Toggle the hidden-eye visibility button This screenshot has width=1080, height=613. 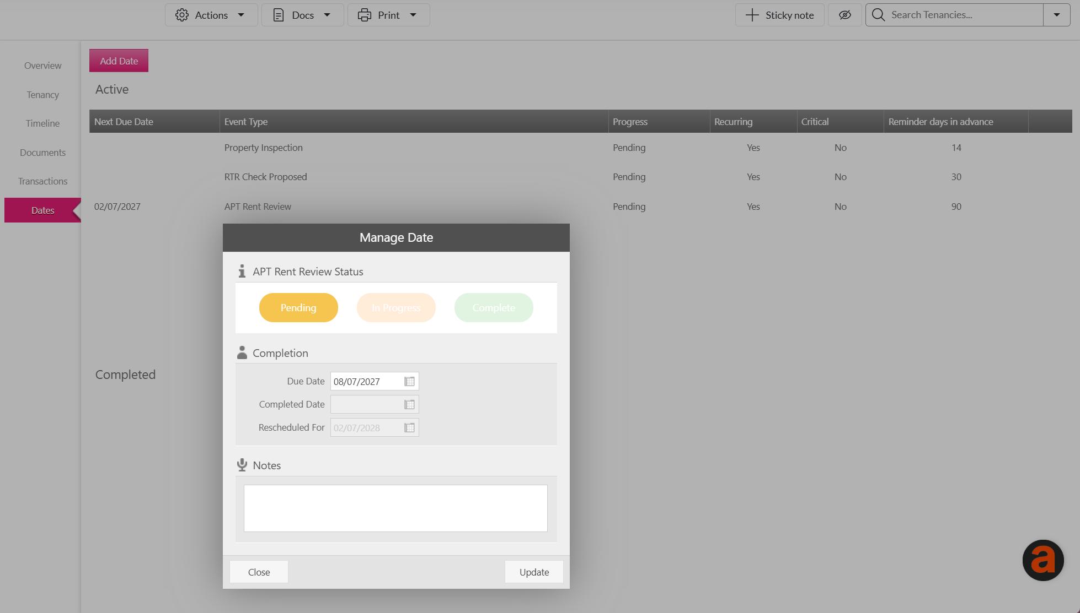pos(844,15)
